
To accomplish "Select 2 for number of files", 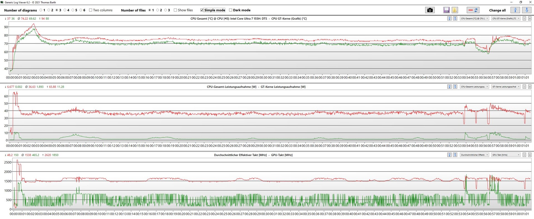I will pos(158,10).
